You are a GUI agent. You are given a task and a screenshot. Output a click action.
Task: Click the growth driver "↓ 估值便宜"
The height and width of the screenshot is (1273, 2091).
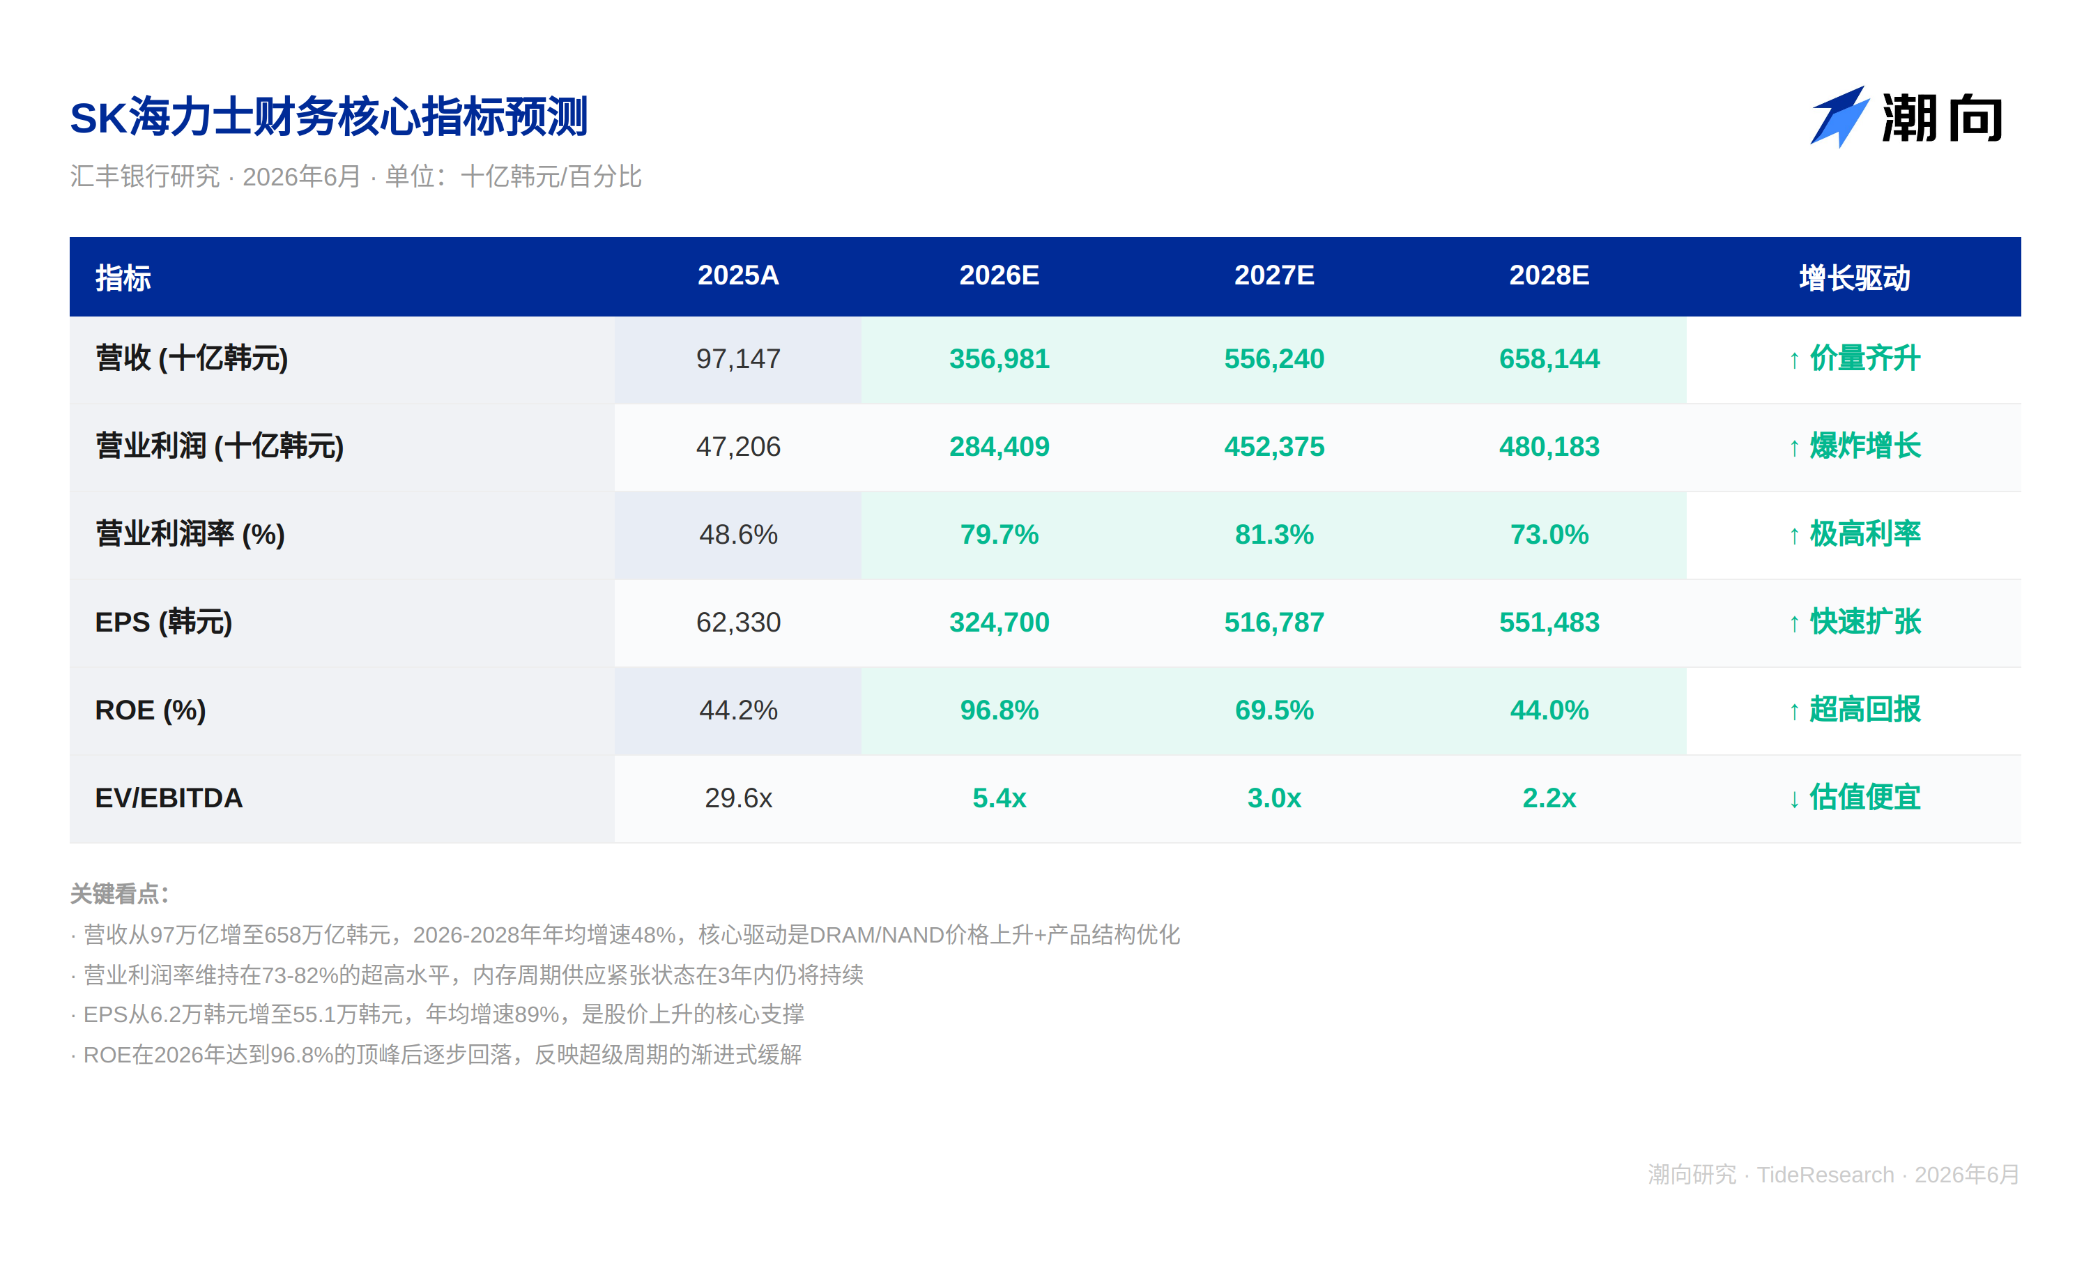[x=1854, y=798]
